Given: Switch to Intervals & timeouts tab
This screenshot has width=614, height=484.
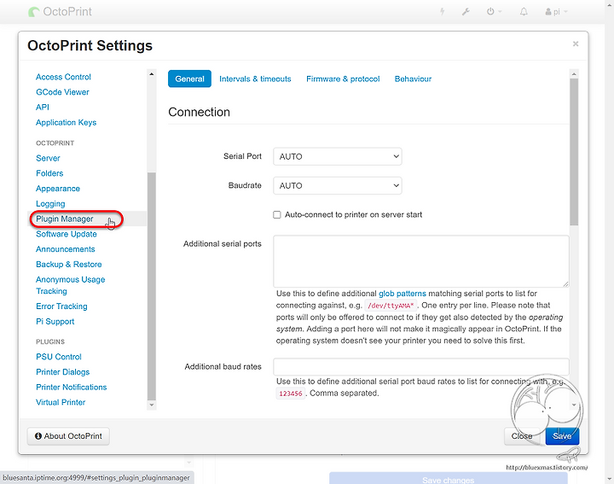Looking at the screenshot, I should coord(255,79).
